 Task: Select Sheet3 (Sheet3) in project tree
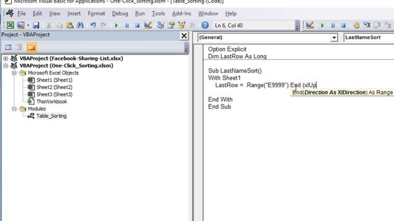point(54,95)
